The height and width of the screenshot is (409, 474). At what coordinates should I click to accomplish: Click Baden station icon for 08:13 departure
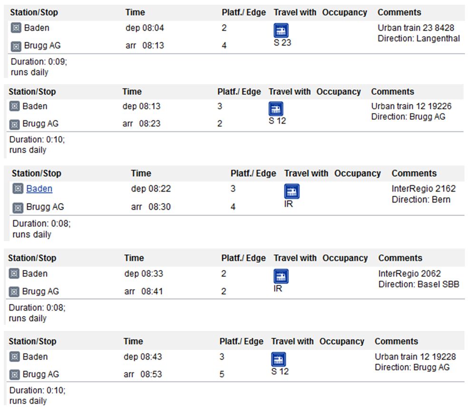(x=15, y=107)
